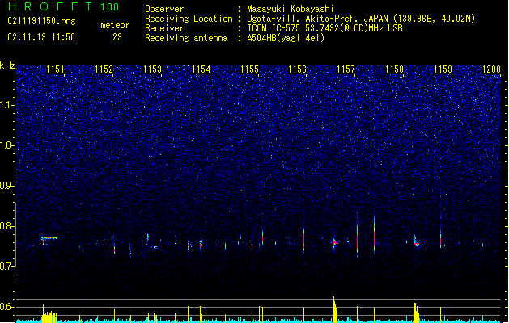Click the 0.9 kHz axis label
This screenshot has width=509, height=323.
(x=7, y=186)
